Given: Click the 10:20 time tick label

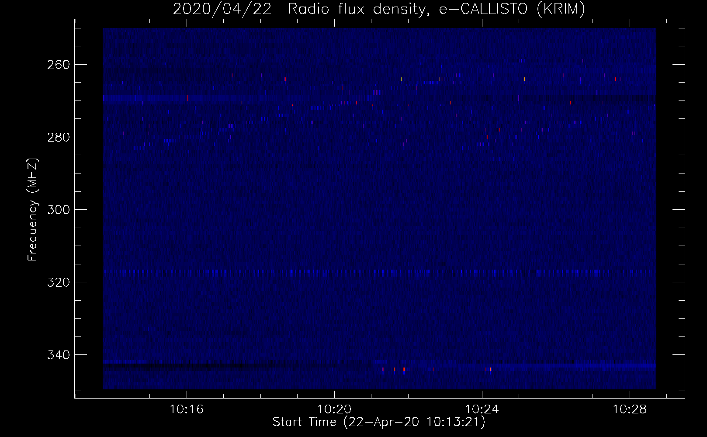Looking at the screenshot, I should 335,409.
